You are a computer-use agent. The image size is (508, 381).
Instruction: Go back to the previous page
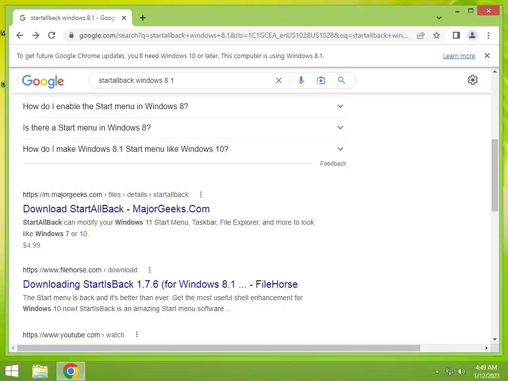[20, 35]
